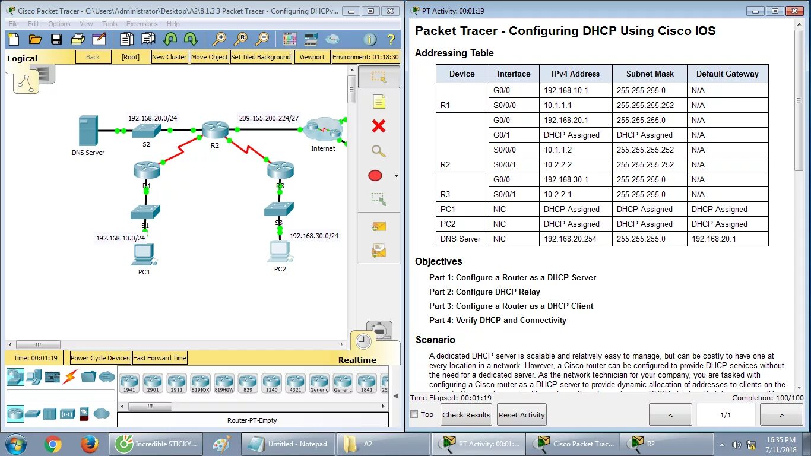Viewport: 811px width, 456px height.
Task: Pick the 1941 router device
Action: [129, 383]
